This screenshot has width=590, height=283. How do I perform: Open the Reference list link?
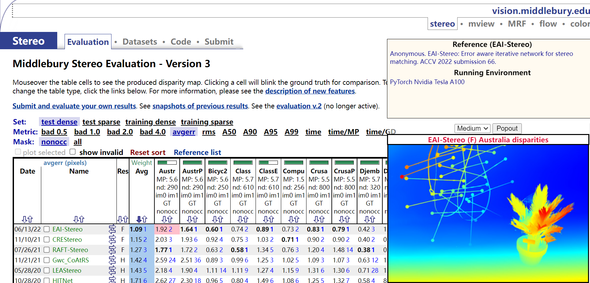[x=197, y=152]
